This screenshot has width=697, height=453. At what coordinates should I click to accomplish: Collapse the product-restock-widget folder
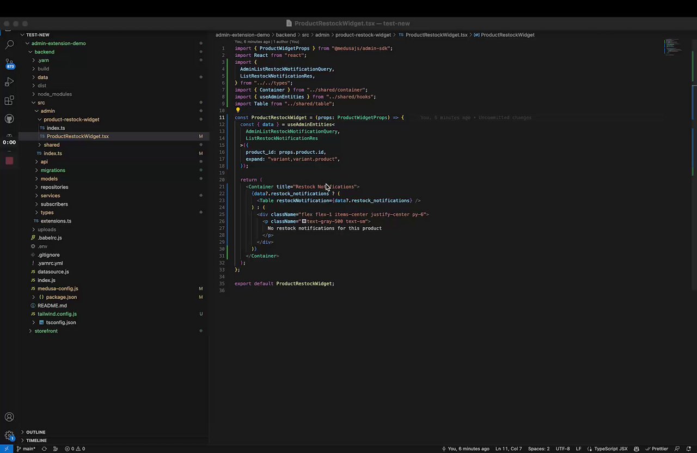[x=71, y=119]
